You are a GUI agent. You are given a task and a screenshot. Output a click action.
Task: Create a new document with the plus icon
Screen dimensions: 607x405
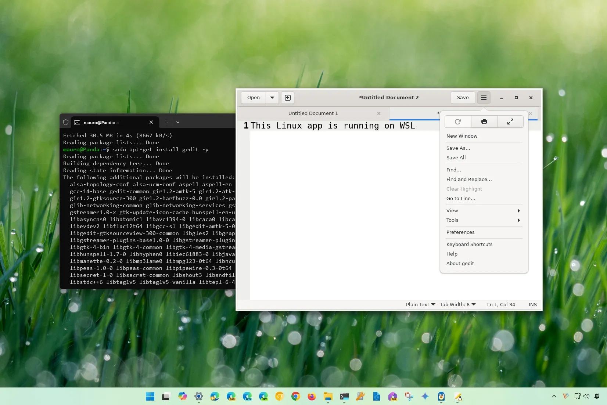tap(288, 98)
